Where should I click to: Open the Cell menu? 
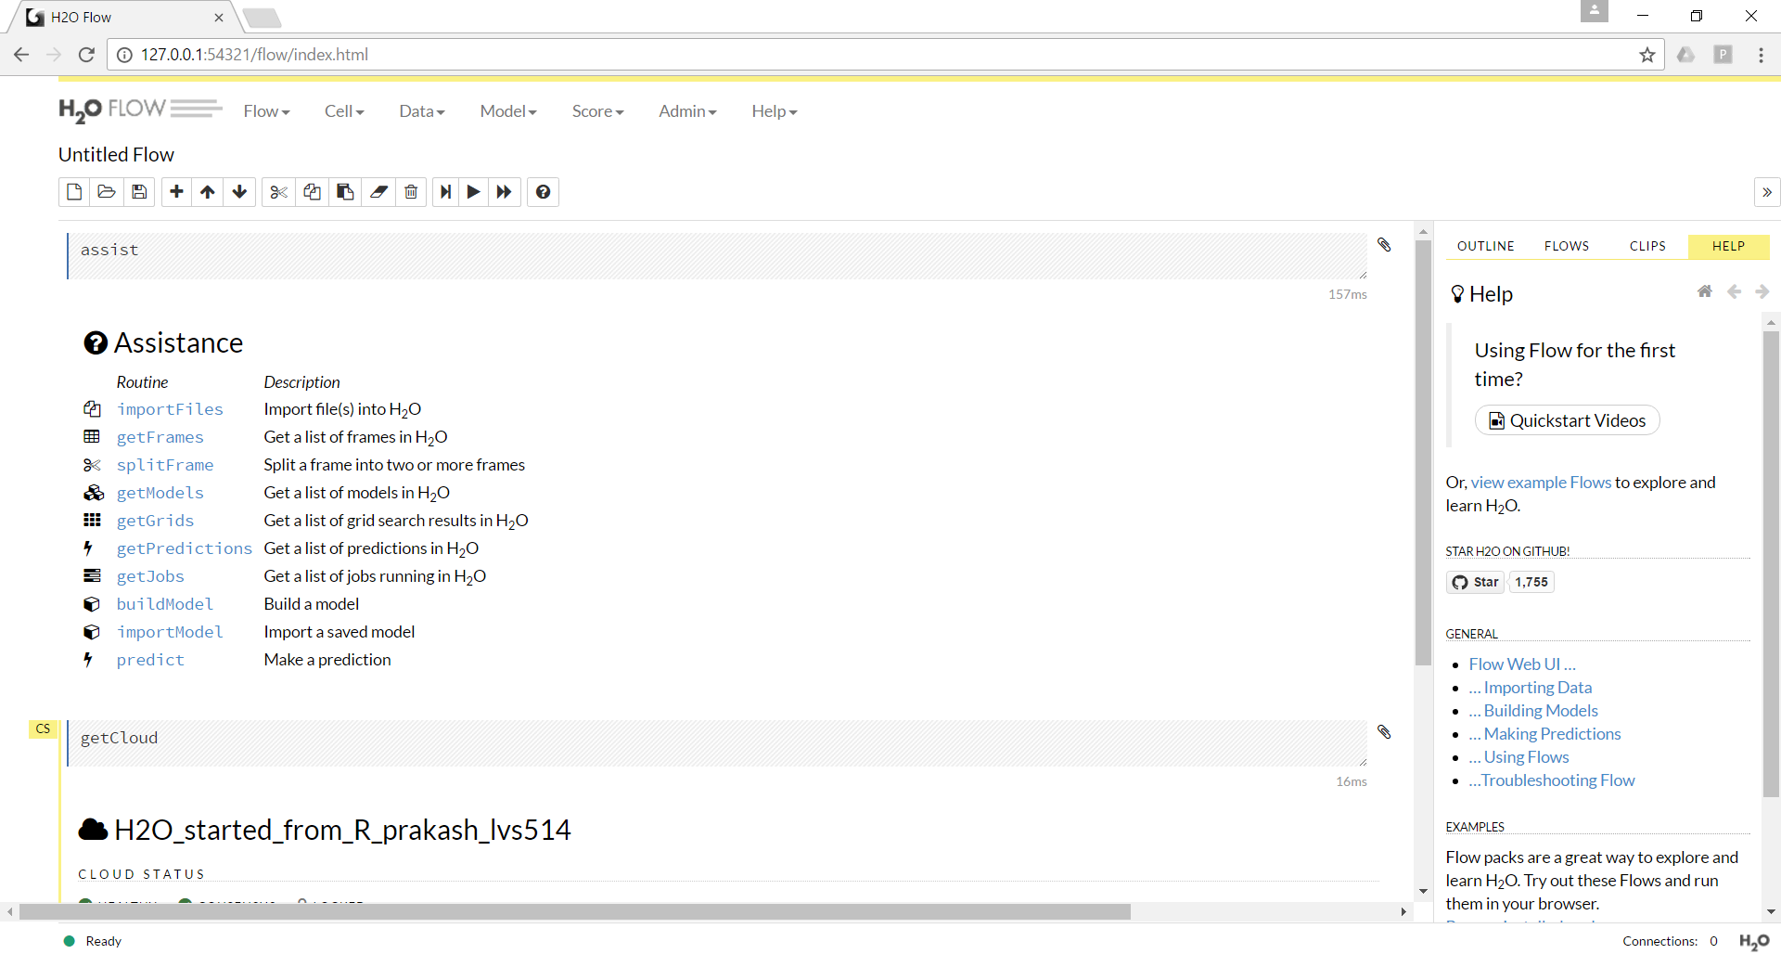coord(344,111)
